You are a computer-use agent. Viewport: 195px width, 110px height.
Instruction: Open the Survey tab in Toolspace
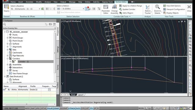pyautogui.click(x=58, y=67)
